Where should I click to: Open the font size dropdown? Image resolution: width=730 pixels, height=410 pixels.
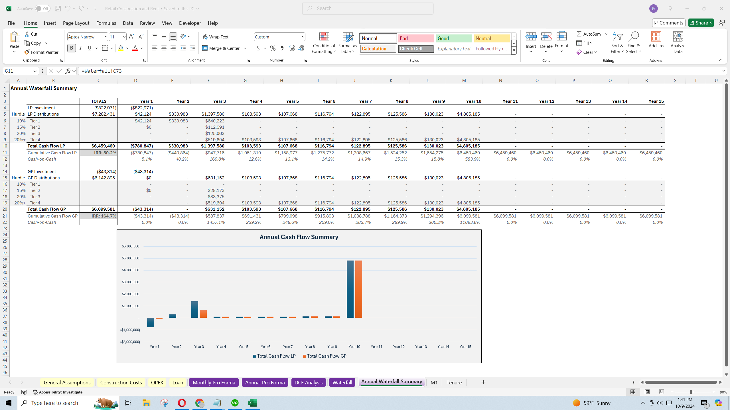[124, 37]
